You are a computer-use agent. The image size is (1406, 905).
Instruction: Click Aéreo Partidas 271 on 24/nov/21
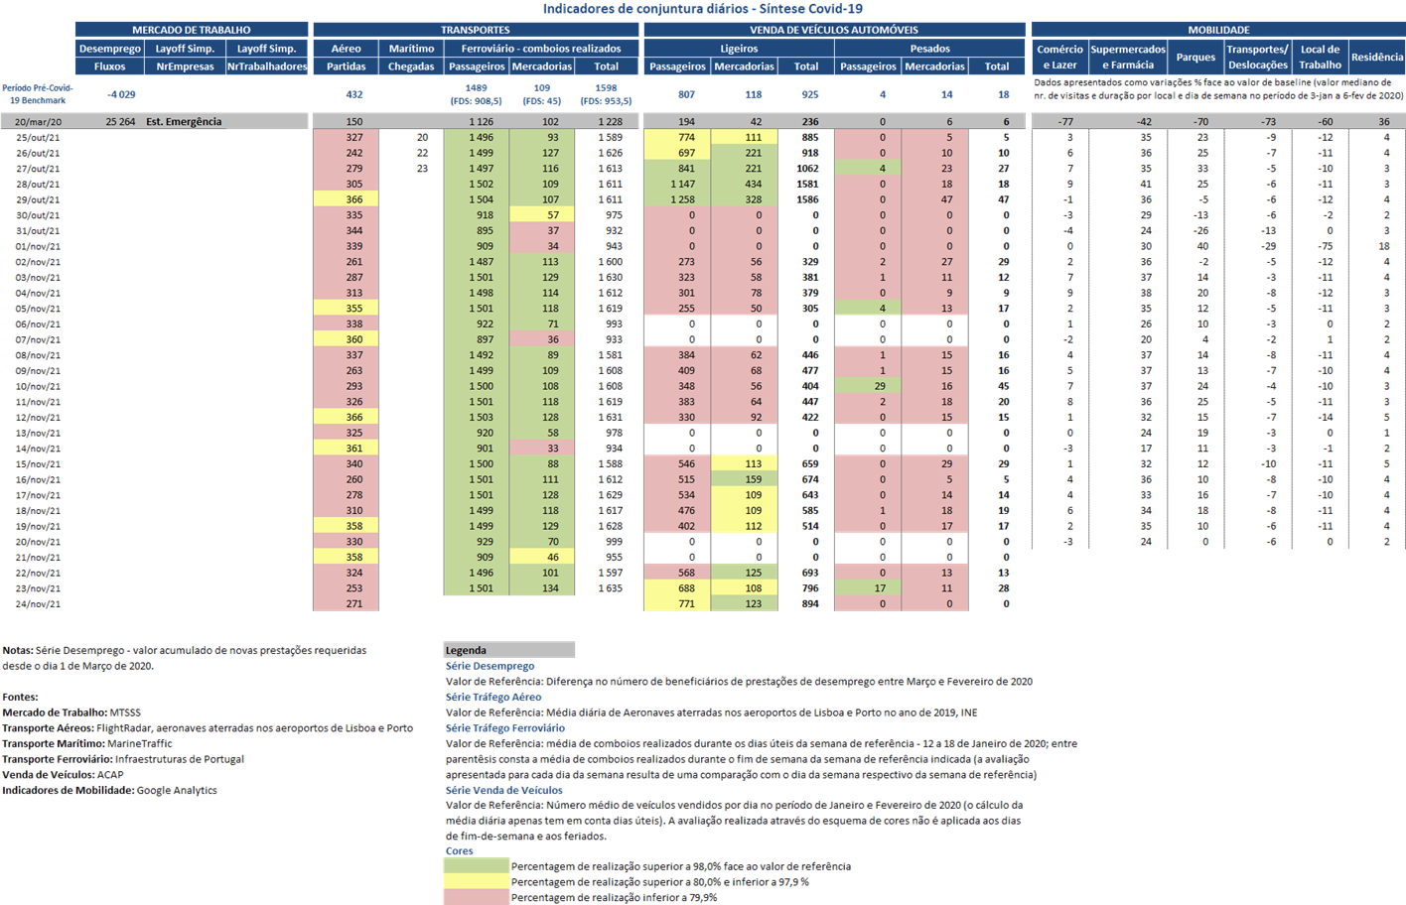click(x=346, y=603)
